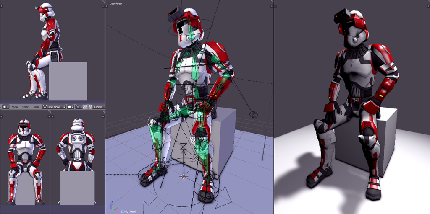Toggle the 3D transform manipulator icon
This screenshot has height=214, width=430.
pos(90,107)
